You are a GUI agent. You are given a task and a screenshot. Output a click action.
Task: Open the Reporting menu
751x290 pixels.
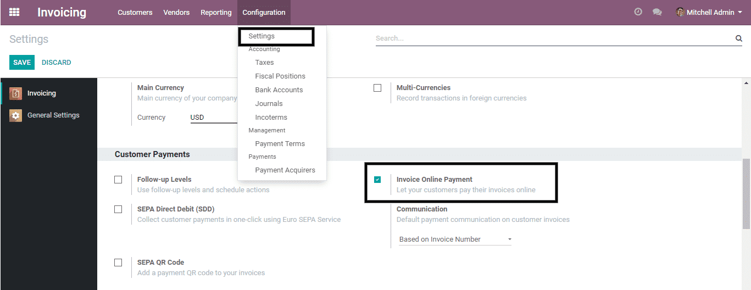(216, 12)
